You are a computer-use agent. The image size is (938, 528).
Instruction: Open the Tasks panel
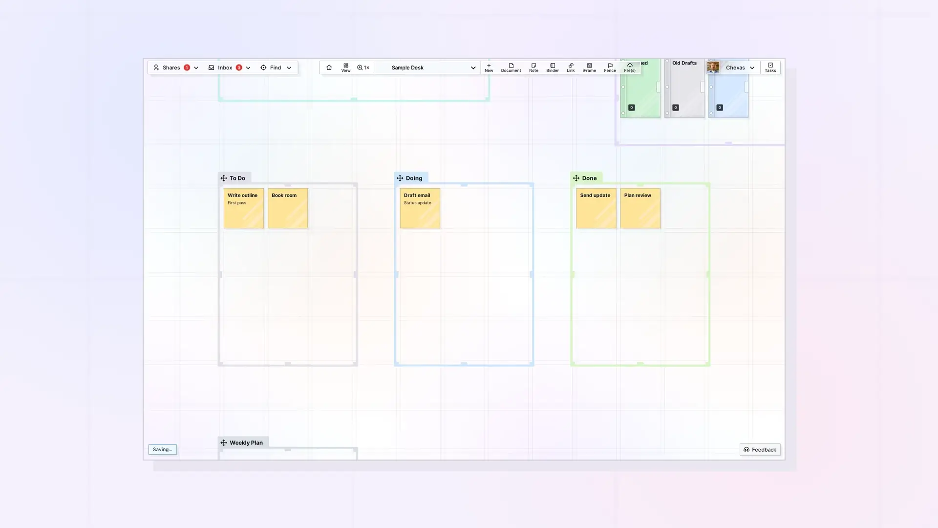(x=770, y=67)
